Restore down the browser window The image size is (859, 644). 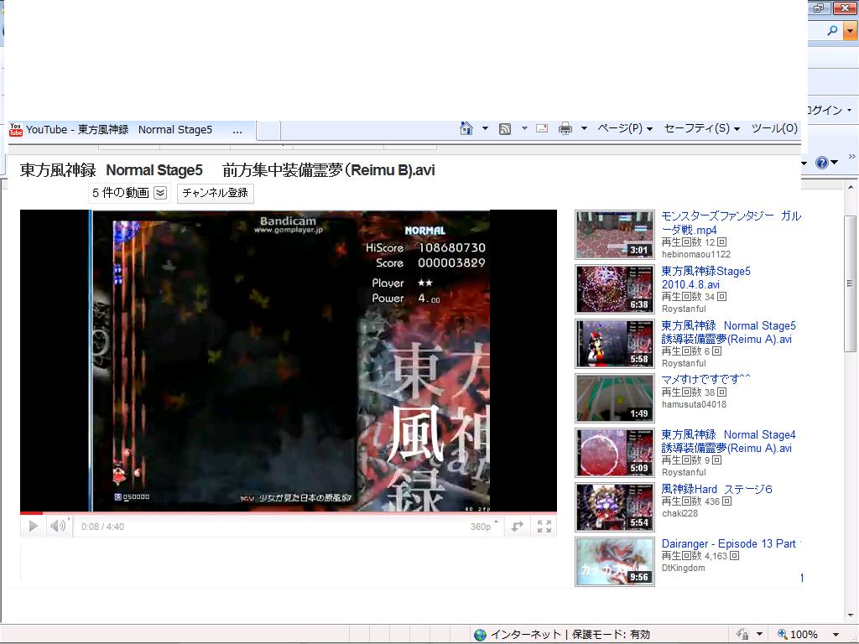point(820,8)
